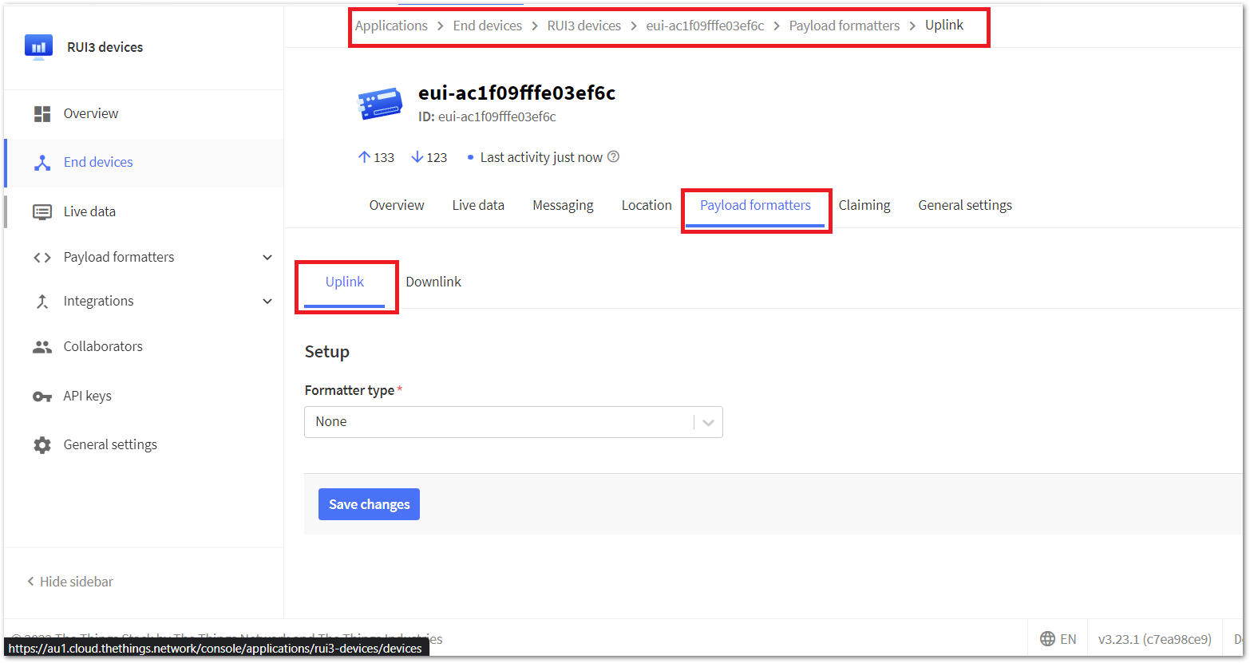Click the General settings gear icon

(x=42, y=445)
